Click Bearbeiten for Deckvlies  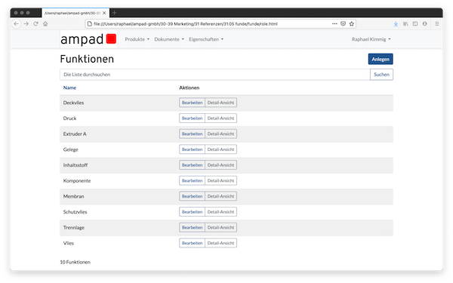click(x=192, y=103)
